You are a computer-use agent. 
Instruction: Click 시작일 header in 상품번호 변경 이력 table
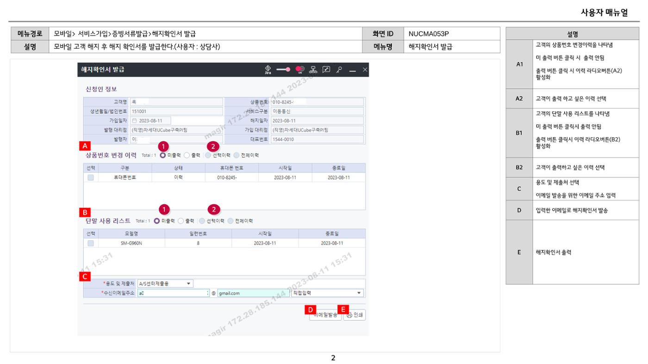pyautogui.click(x=285, y=168)
